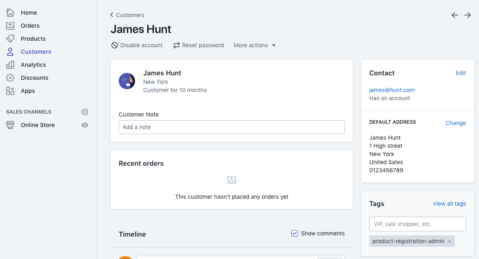Image resolution: width=479 pixels, height=259 pixels.
Task: Open Online Store sales channel
Action: [x=38, y=125]
